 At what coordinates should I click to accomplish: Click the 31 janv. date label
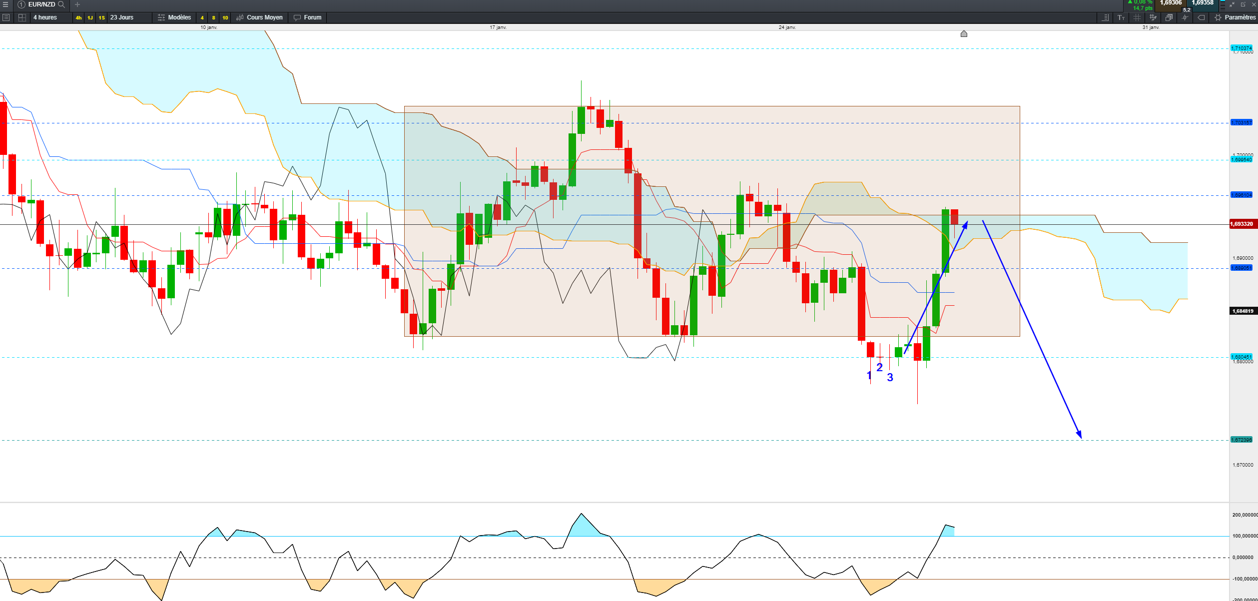[1151, 27]
